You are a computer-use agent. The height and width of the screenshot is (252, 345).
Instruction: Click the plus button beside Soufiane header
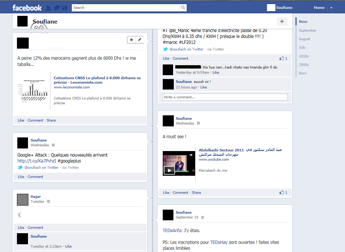pyautogui.click(x=282, y=21)
